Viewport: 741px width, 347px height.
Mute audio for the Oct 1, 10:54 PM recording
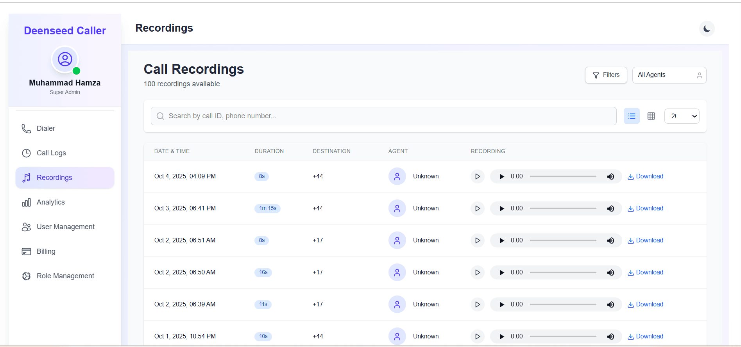[610, 336]
